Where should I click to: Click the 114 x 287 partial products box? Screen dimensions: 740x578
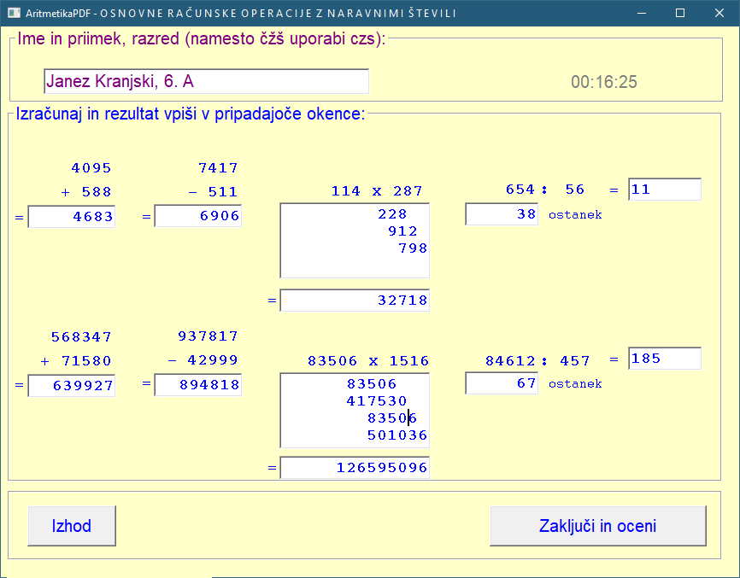(354, 240)
